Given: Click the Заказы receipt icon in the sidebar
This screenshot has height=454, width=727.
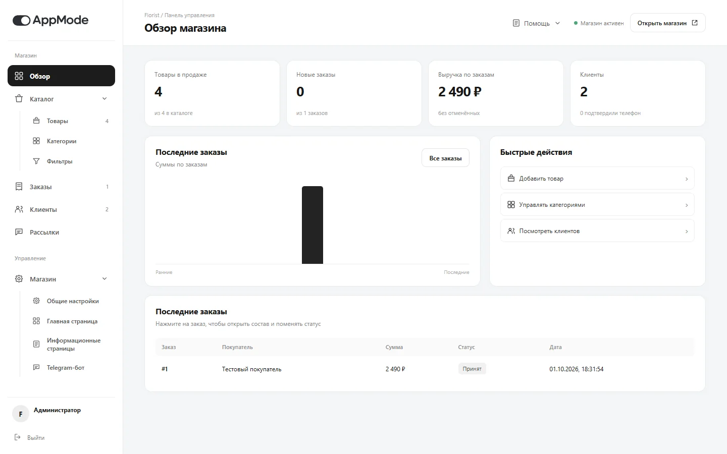Looking at the screenshot, I should point(19,187).
